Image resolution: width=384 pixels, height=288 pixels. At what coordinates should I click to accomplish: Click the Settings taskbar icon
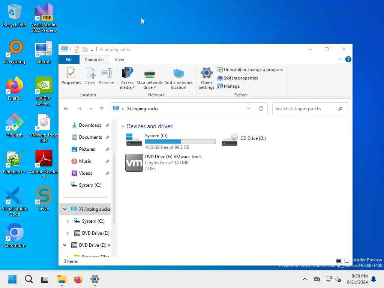point(95,279)
